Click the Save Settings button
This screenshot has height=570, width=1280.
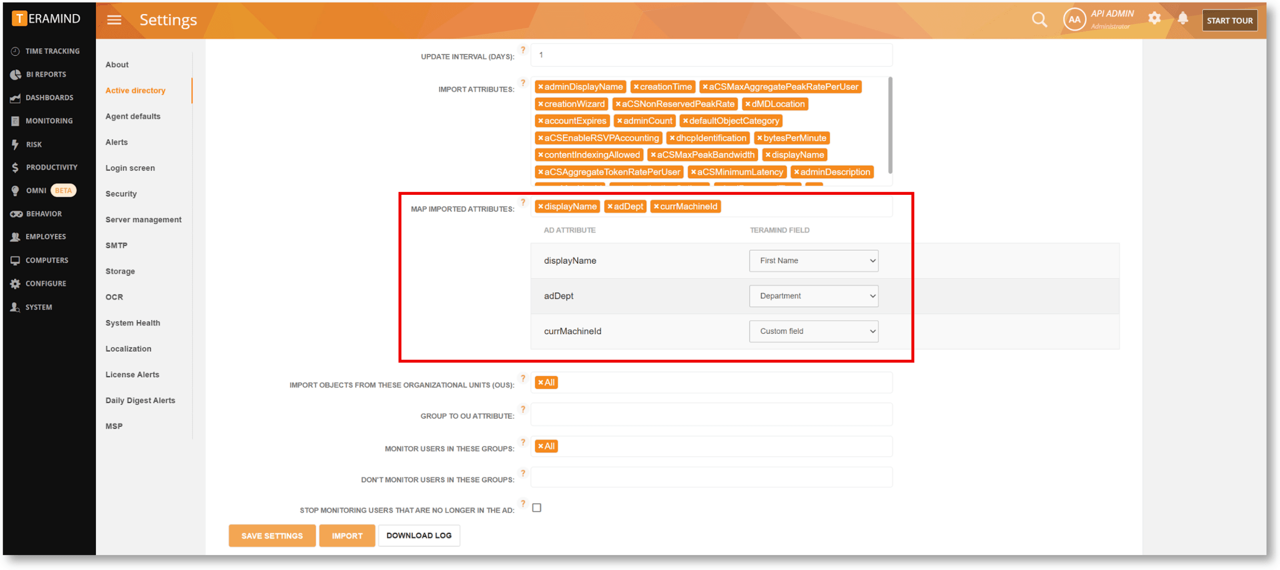(x=271, y=536)
